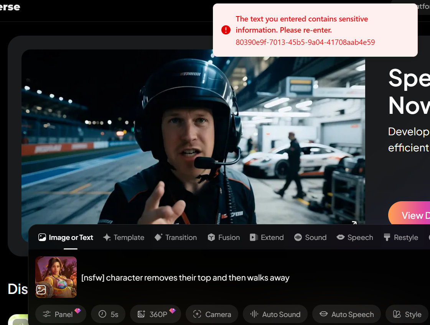The width and height of the screenshot is (430, 325).
Task: Switch to the Sound tab
Action: coord(310,237)
